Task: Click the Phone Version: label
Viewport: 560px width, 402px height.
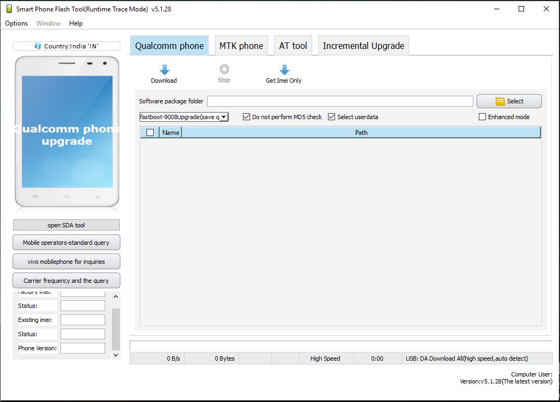Action: pos(37,348)
